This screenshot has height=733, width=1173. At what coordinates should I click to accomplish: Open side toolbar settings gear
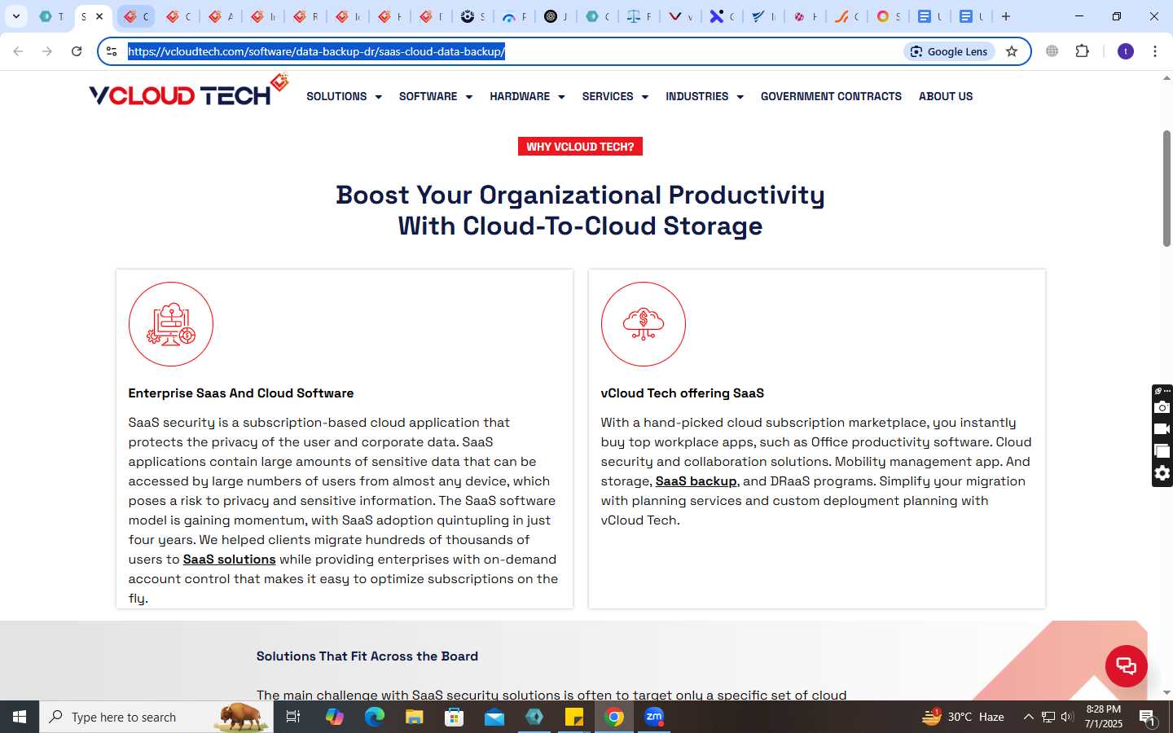pos(1162,473)
